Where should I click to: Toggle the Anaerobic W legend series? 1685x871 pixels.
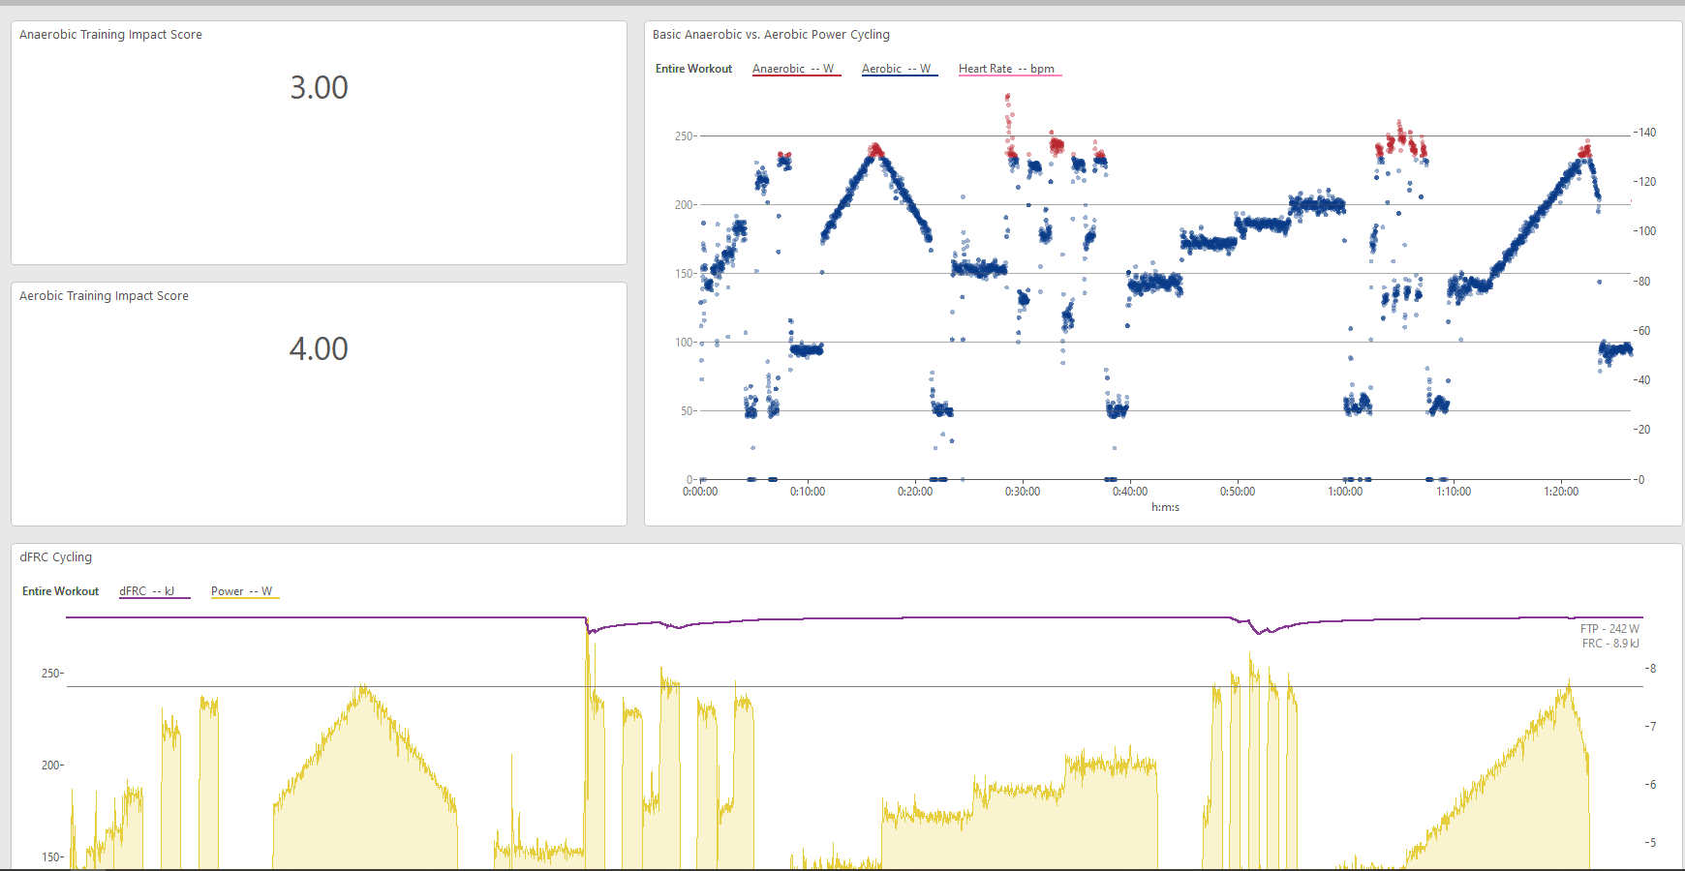tap(796, 69)
